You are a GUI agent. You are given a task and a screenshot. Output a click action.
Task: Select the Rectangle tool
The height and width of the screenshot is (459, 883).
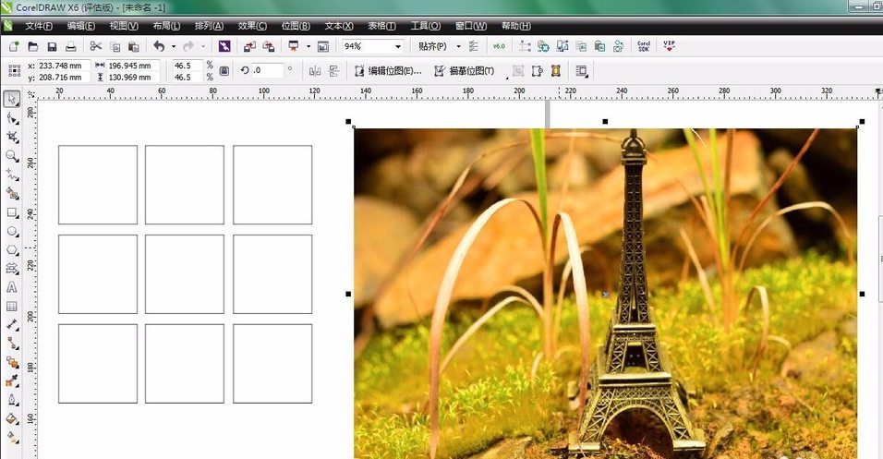12,212
